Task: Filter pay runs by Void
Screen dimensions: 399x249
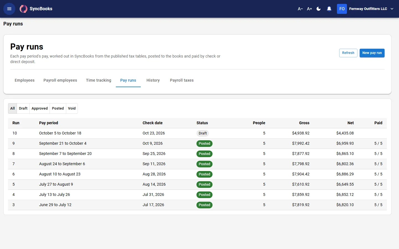Action: point(72,108)
